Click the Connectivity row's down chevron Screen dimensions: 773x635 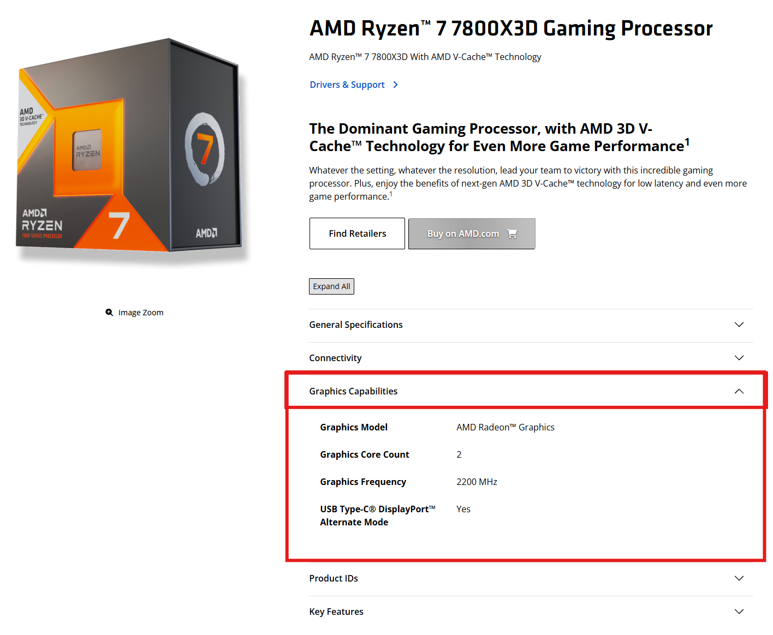pos(739,358)
